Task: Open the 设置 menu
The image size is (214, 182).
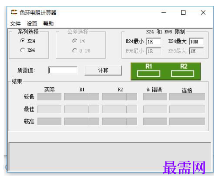Action: [32, 24]
